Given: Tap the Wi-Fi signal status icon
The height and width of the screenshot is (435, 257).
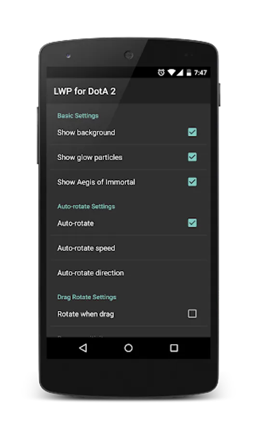Looking at the screenshot, I should click(x=171, y=72).
